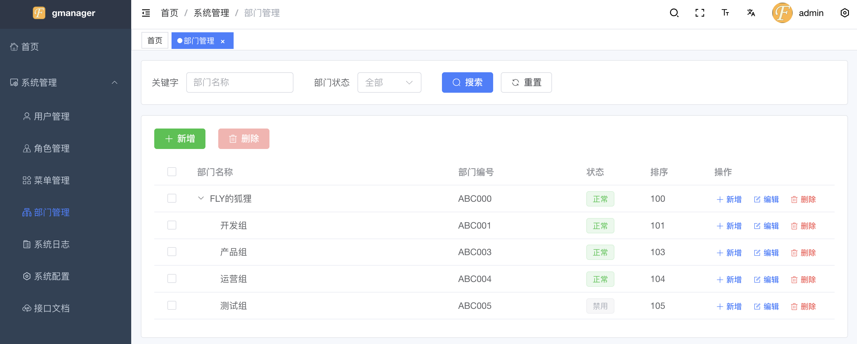This screenshot has width=857, height=344.
Task: Click the blue 搜索 button
Action: (x=467, y=82)
